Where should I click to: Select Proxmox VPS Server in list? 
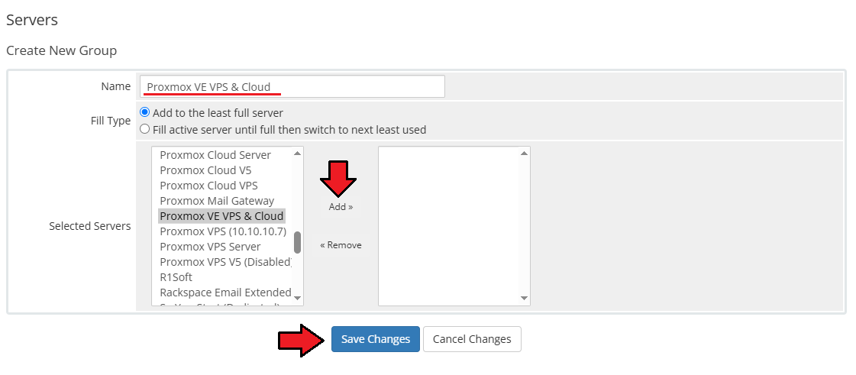tap(210, 247)
